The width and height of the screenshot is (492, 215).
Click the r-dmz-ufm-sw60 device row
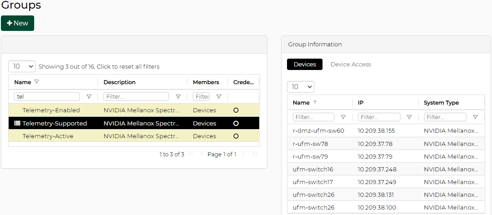(x=318, y=131)
